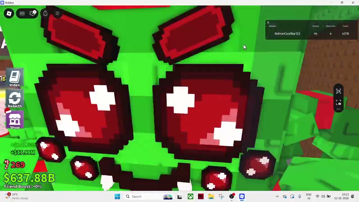Viewport: 359px width, 202px height.
Task: Click the Rebirths column header
Action: coord(330,26)
